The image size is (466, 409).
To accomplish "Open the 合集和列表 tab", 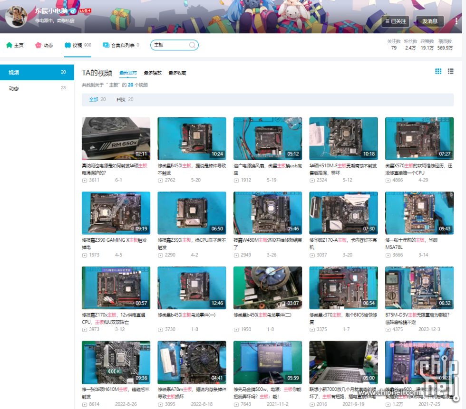I will 121,45.
